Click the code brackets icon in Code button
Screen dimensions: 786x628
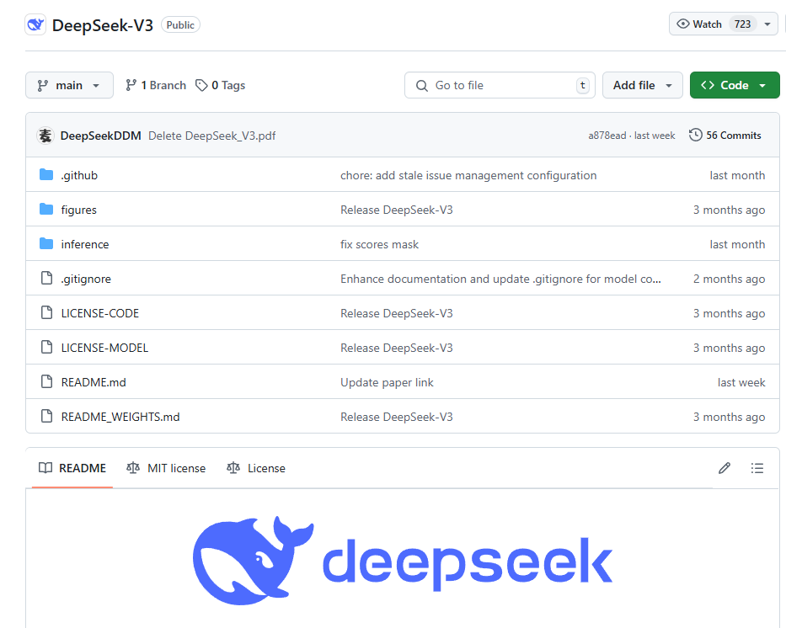coord(708,85)
